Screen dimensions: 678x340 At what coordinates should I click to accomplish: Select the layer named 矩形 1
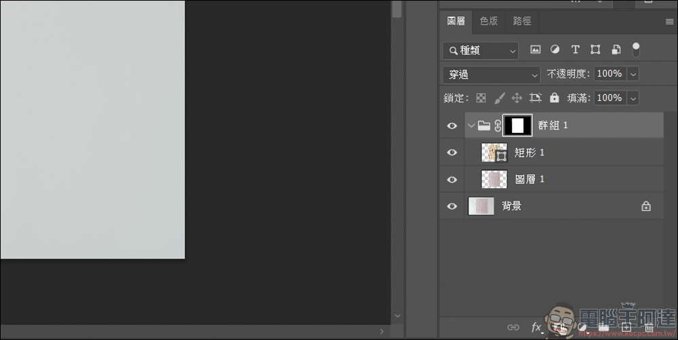pos(530,152)
